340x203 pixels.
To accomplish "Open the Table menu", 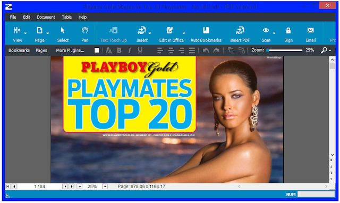I will tap(66, 17).
